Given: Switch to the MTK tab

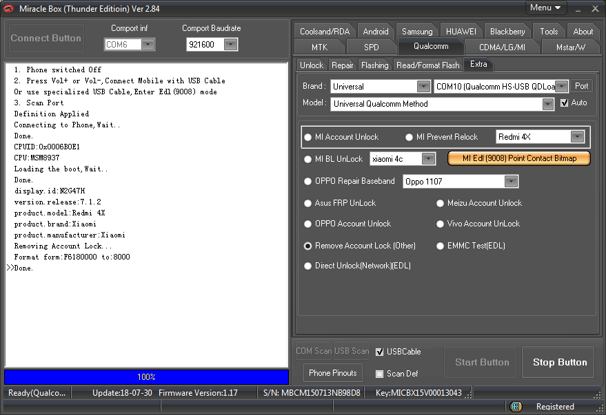Looking at the screenshot, I should point(319,47).
